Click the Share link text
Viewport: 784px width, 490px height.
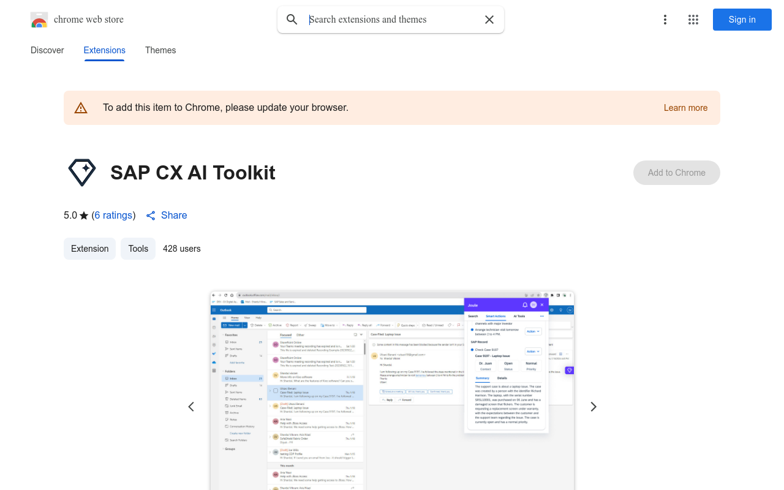(x=174, y=216)
